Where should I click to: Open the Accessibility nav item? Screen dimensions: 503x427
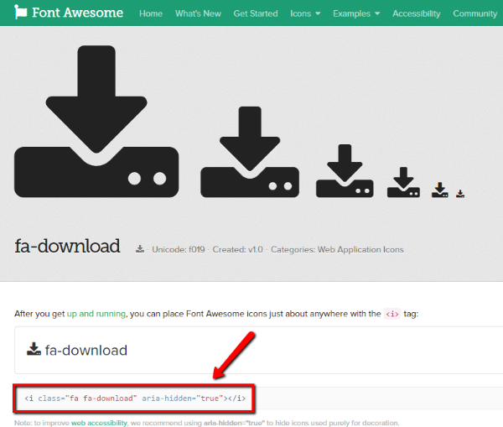pyautogui.click(x=417, y=13)
